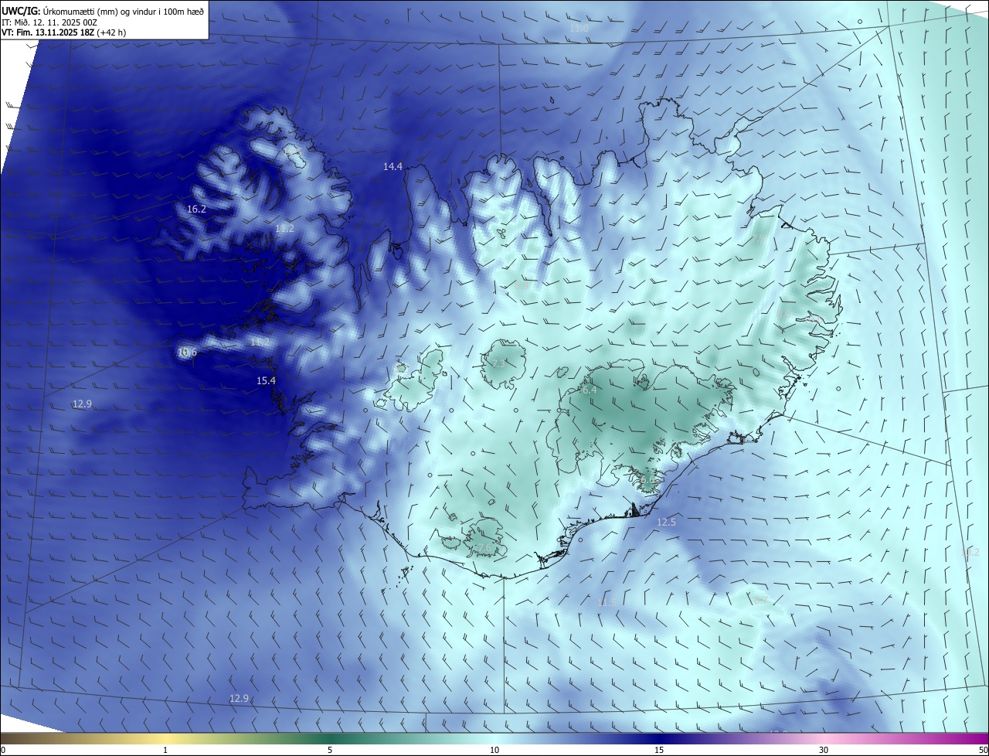Screen dimensions: 989x756
Task: Click the 10.2 value label
Action: click(970, 552)
